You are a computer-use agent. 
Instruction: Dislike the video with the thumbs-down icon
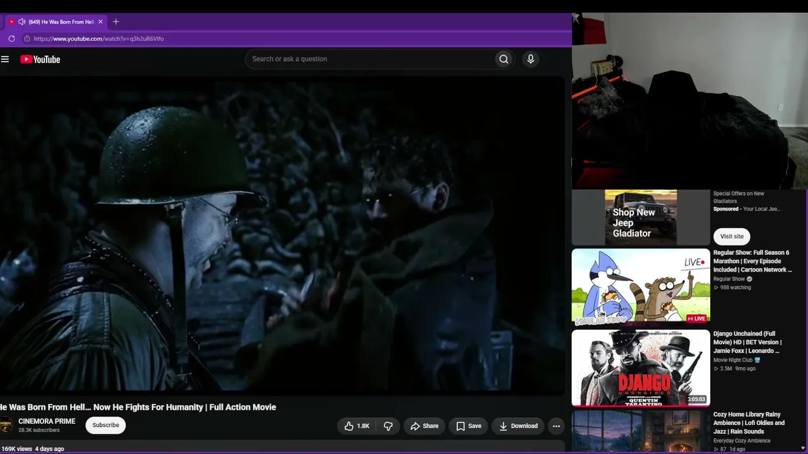(388, 426)
